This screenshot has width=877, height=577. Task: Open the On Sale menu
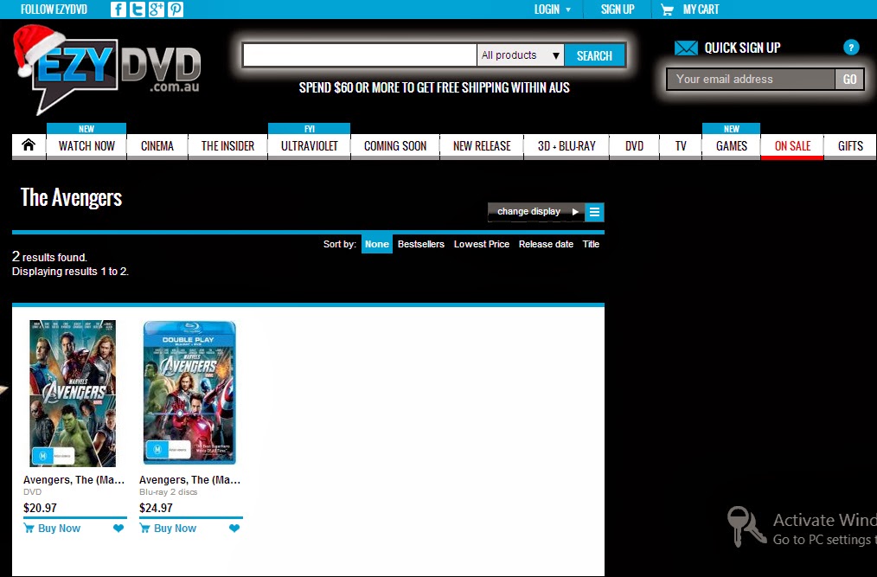coord(792,146)
